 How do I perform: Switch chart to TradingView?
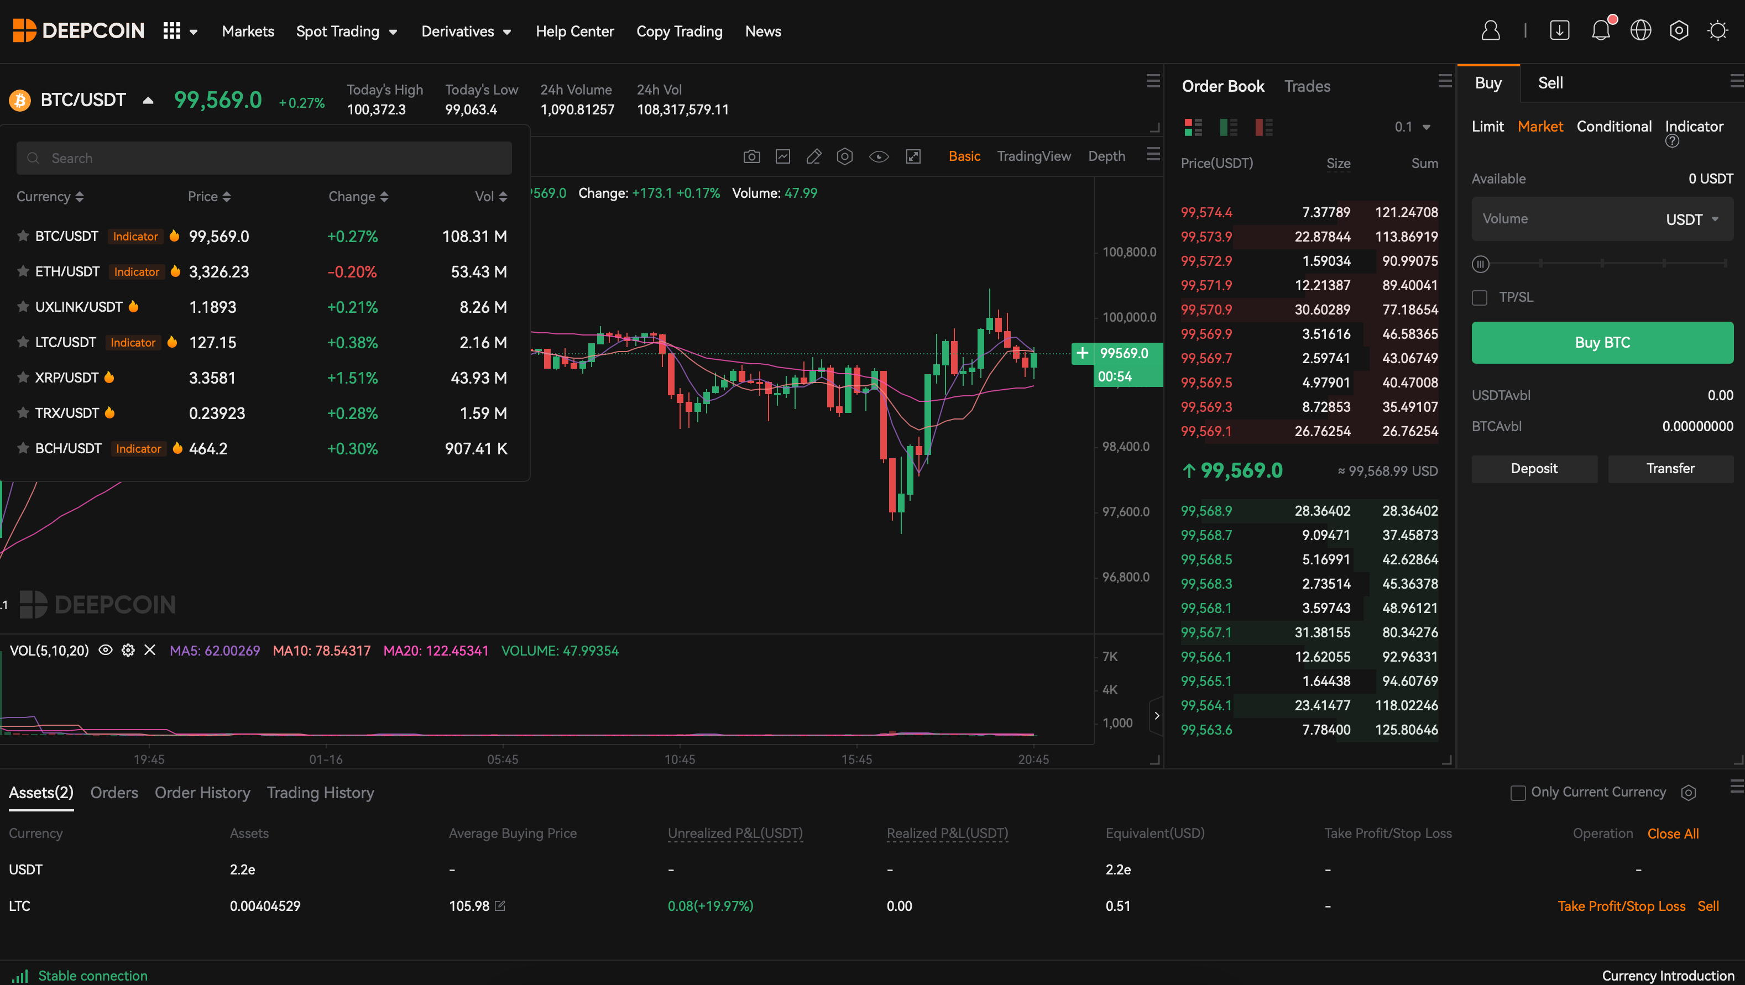tap(1034, 156)
